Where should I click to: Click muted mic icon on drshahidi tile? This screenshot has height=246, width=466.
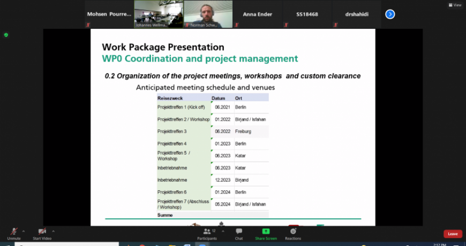coord(335,25)
